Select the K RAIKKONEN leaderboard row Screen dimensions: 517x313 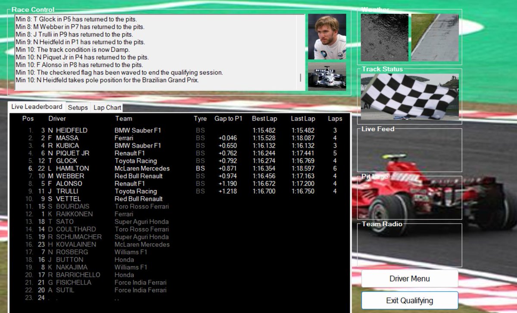pyautogui.click(x=180, y=214)
